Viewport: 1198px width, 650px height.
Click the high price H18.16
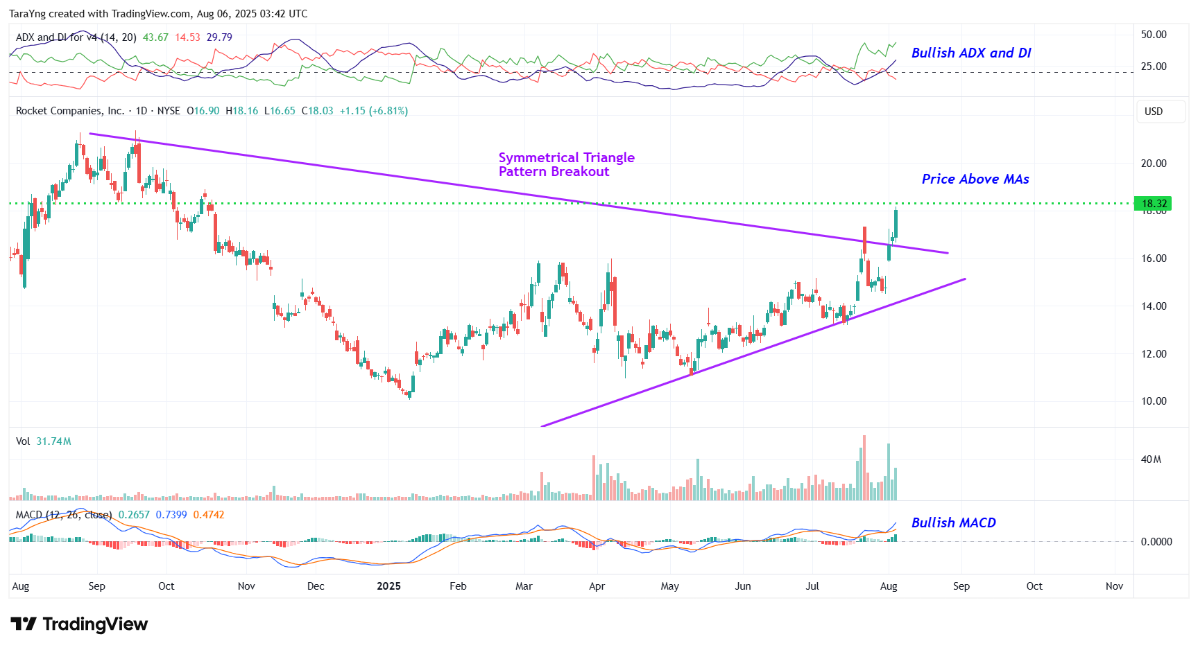(x=241, y=111)
